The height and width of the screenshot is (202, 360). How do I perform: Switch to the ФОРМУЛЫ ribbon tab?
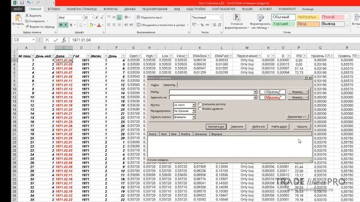coord(110,9)
